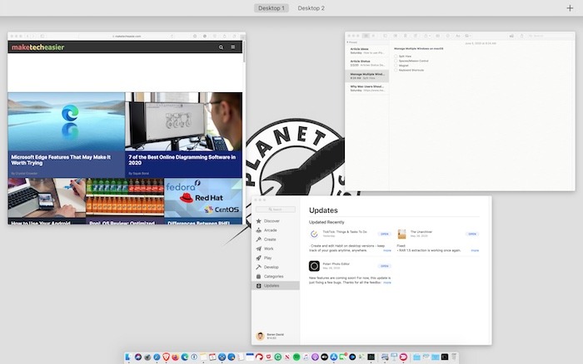The height and width of the screenshot is (364, 583).
Task: Select the Manage Multiple Windows note
Action: (367, 76)
